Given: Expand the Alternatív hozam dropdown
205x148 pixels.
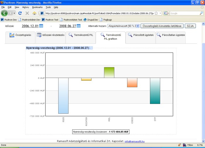Looking at the screenshot, I should point(138,26).
